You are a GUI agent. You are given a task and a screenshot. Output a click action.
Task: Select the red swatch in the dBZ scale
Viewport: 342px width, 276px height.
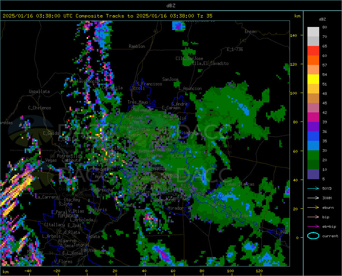[x=313, y=51]
